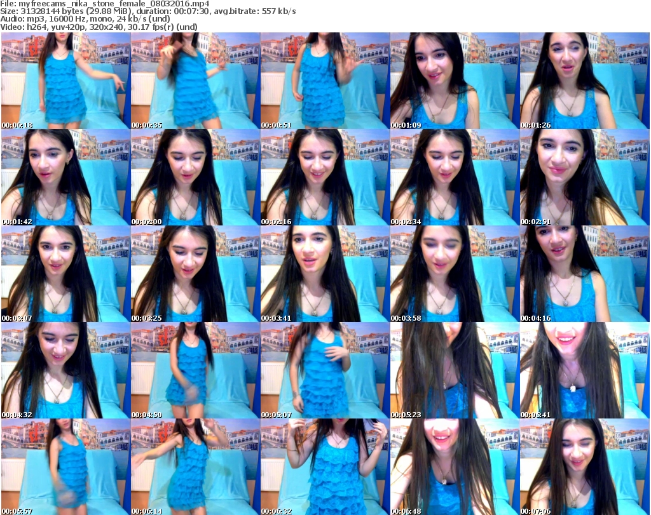
Task: Click the 'Size: 31328144 bytes' header line
Action: point(148,11)
